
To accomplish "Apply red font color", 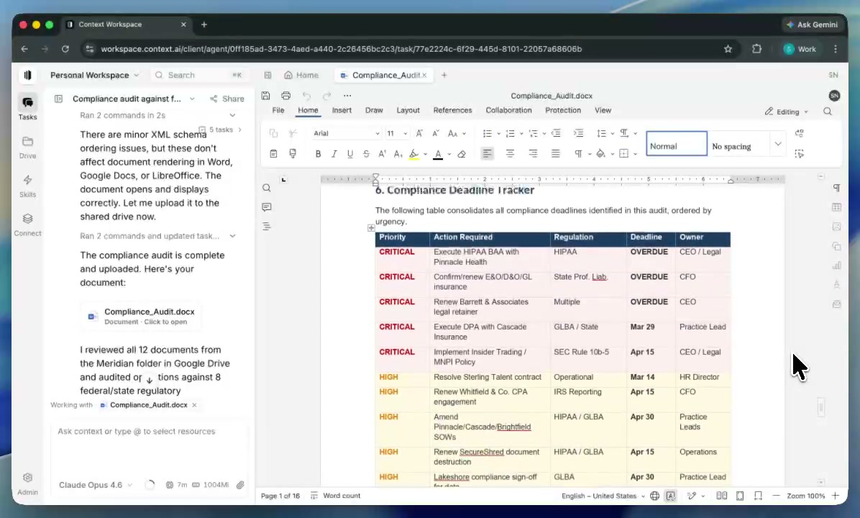I will [438, 154].
